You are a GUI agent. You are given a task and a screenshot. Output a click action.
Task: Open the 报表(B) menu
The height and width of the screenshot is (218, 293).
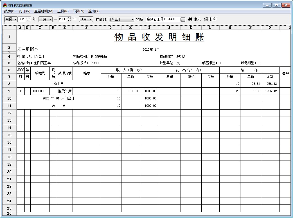tap(10, 11)
